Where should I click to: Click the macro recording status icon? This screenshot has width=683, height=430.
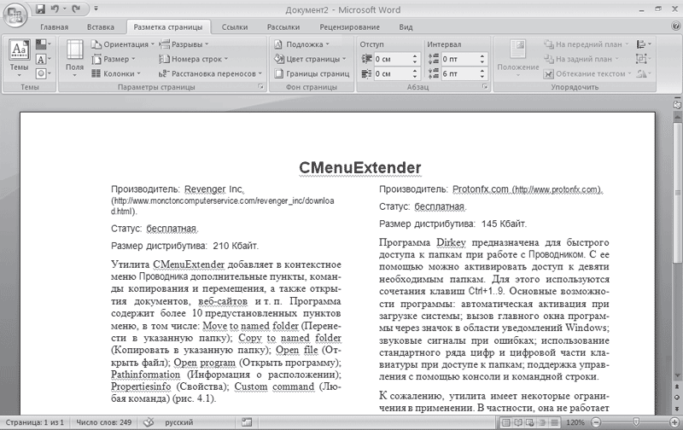[x=247, y=422]
